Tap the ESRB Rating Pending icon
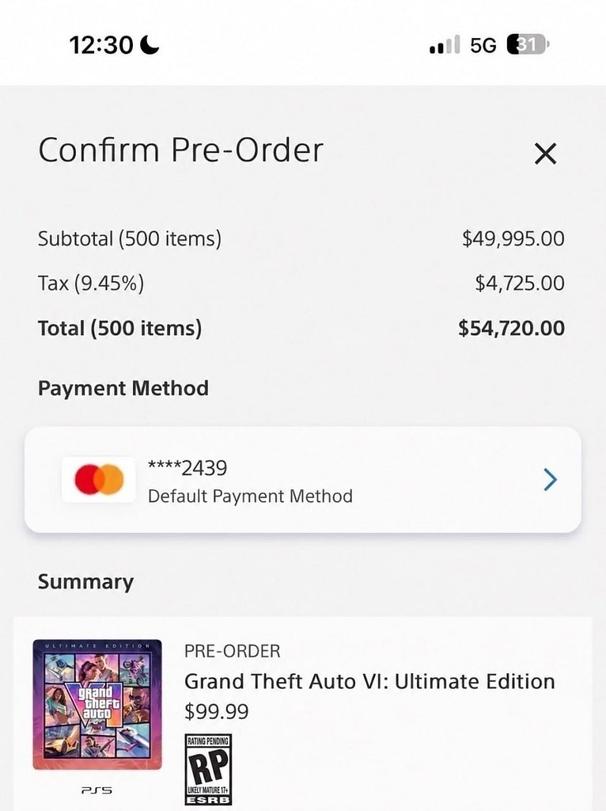Screen dimensions: 606x811 click(208, 770)
